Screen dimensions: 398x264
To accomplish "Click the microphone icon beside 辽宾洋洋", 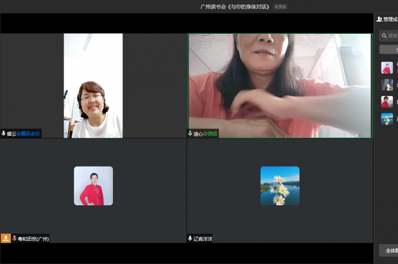I will click(190, 239).
